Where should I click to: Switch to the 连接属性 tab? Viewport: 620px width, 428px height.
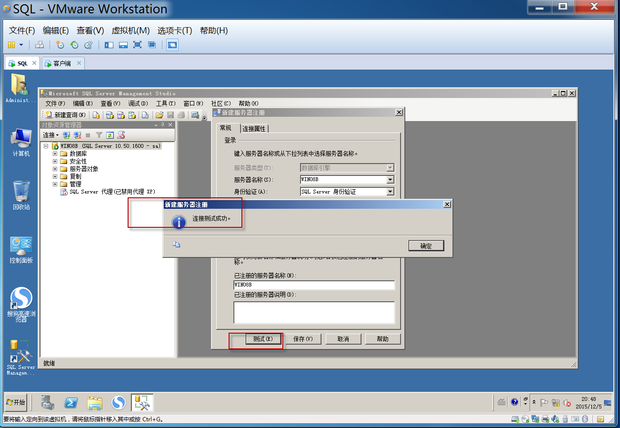[x=254, y=129]
